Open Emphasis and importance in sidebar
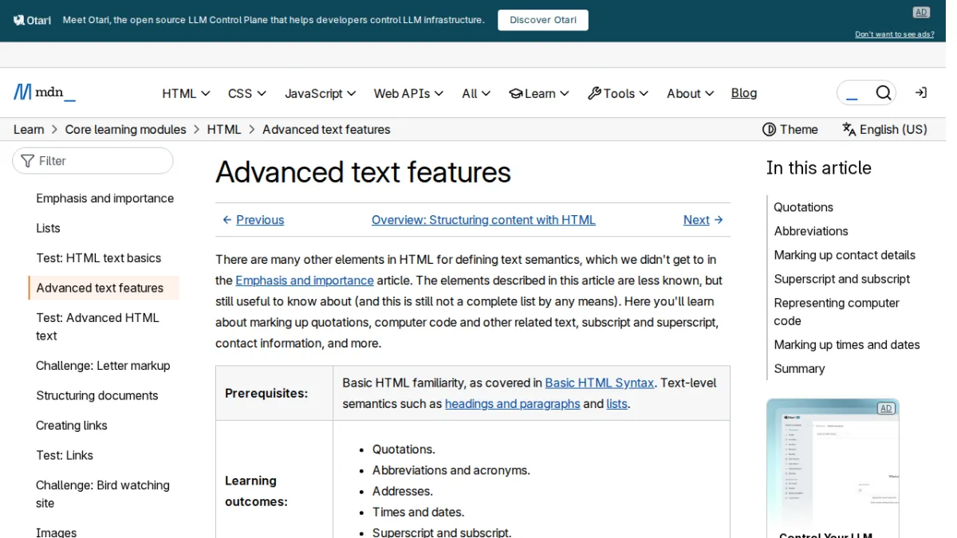Viewport: 957px width, 538px height. [104, 198]
